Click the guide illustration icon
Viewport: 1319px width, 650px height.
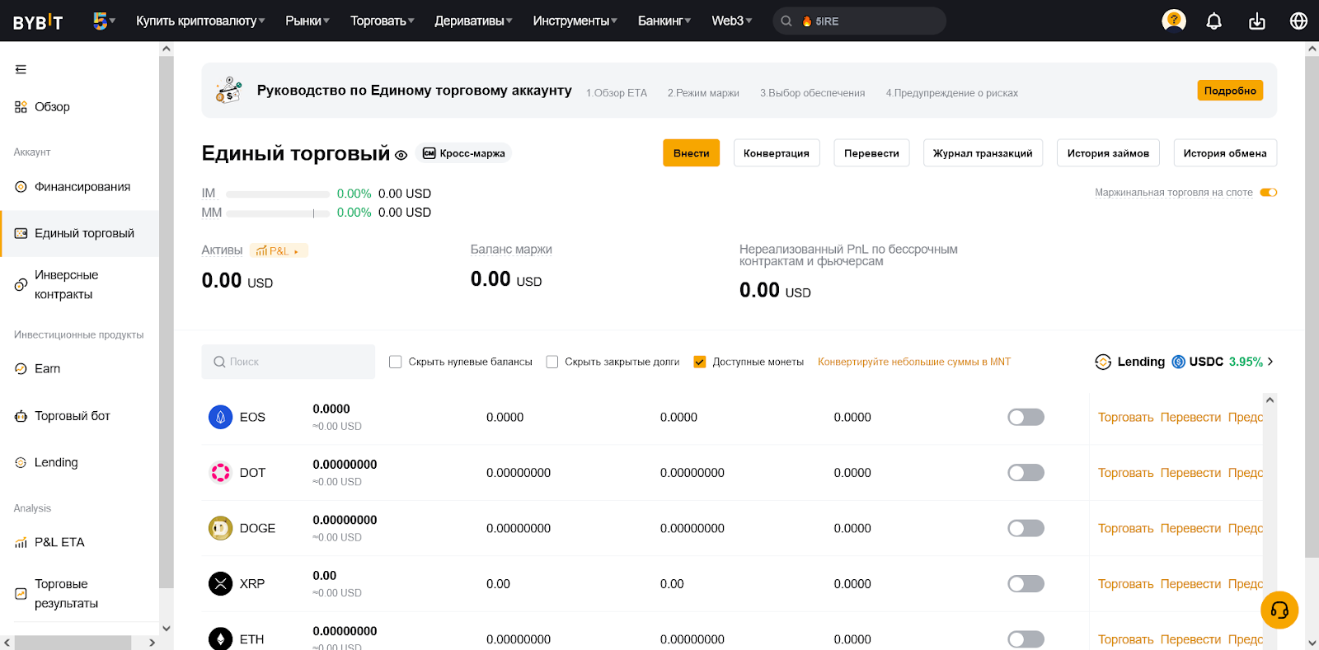(x=228, y=90)
